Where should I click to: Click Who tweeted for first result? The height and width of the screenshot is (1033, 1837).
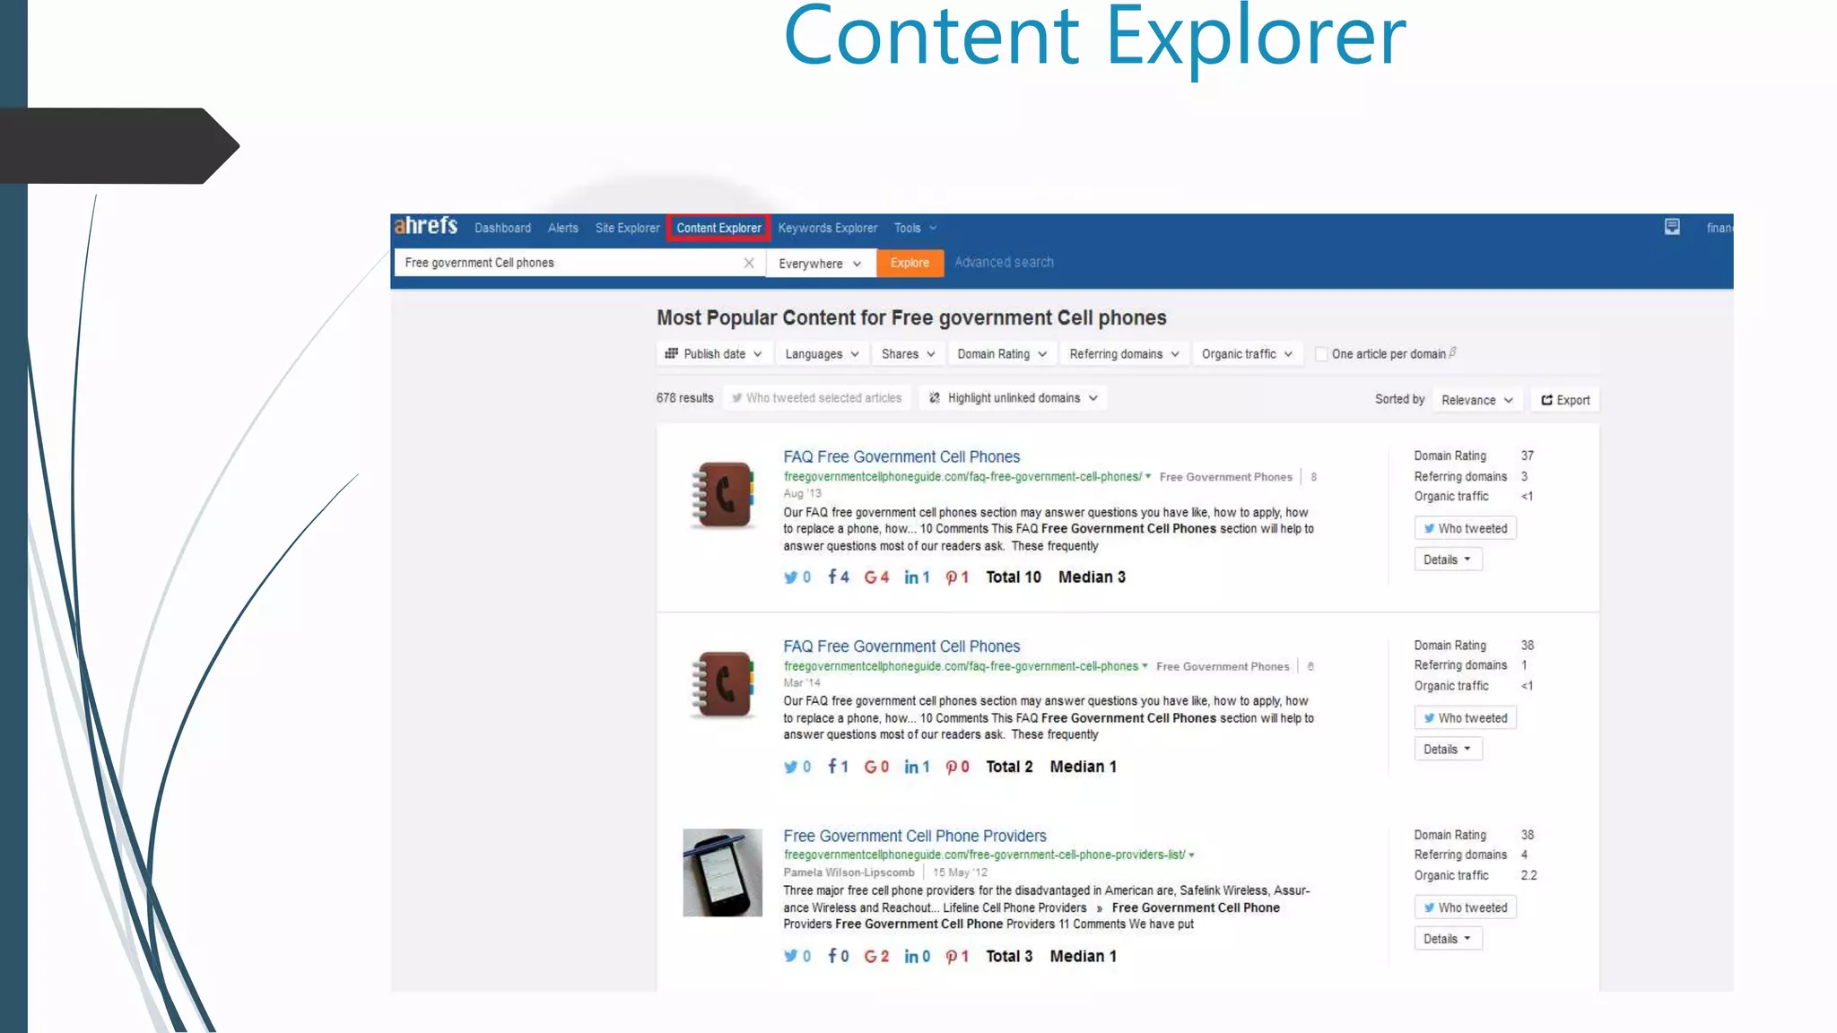tap(1465, 528)
